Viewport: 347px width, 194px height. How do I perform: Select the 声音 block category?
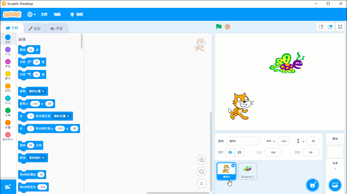pyautogui.click(x=8, y=63)
